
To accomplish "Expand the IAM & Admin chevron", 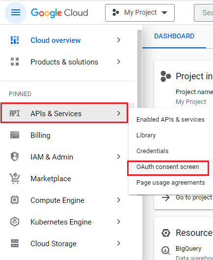I will (119, 157).
